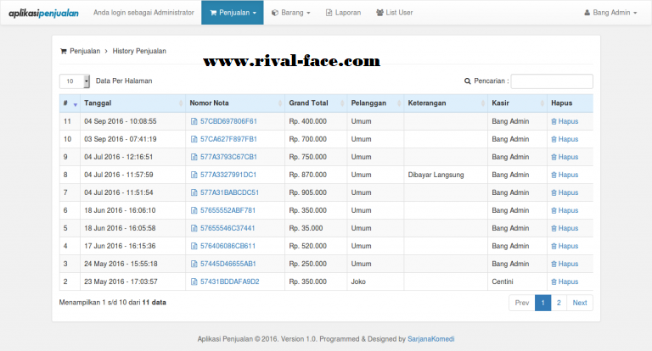Click trash icon for row 9
Screen dimensions: 652x351
[554, 157]
